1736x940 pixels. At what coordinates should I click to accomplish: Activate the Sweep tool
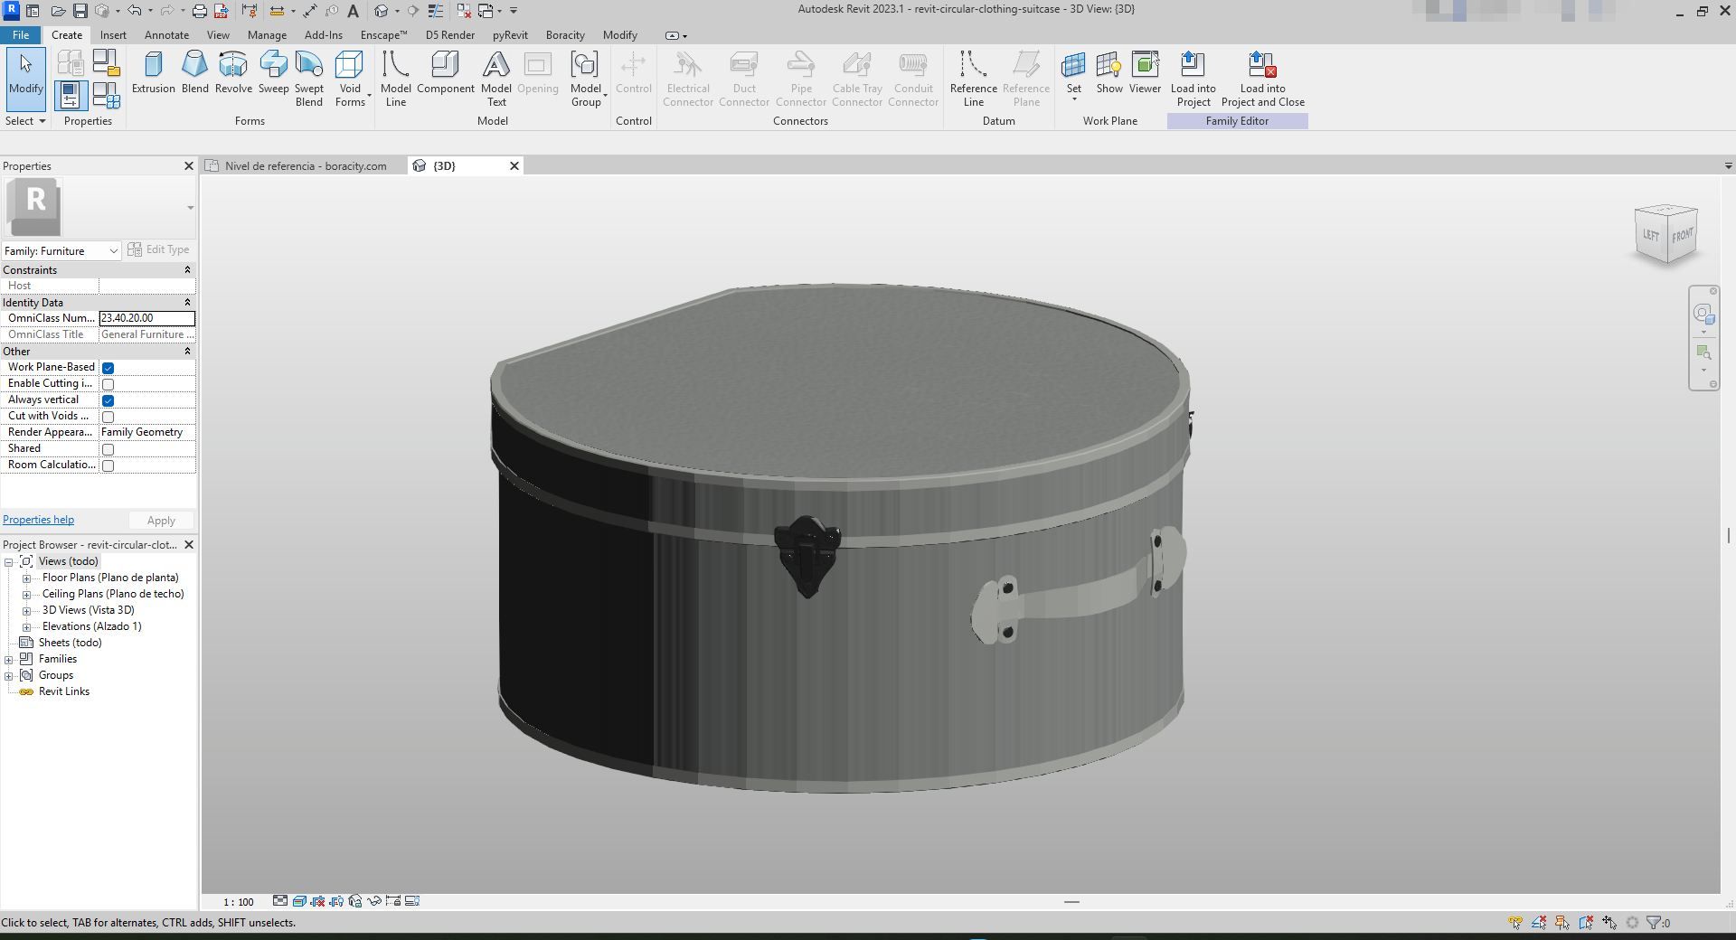point(273,72)
